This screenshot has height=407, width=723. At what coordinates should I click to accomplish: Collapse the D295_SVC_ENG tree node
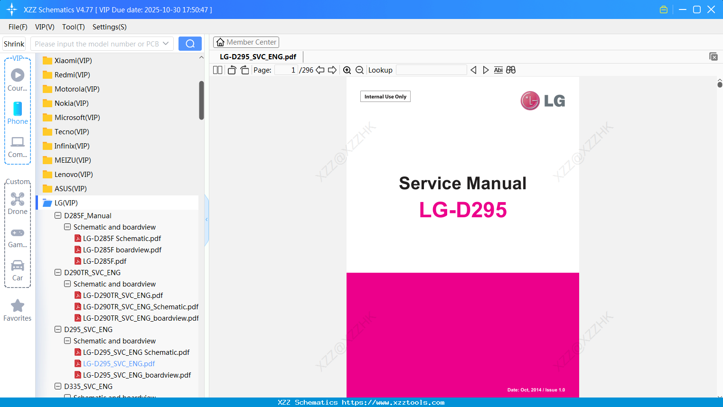coord(57,329)
